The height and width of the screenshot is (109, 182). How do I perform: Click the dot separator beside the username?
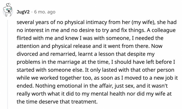[32, 12]
